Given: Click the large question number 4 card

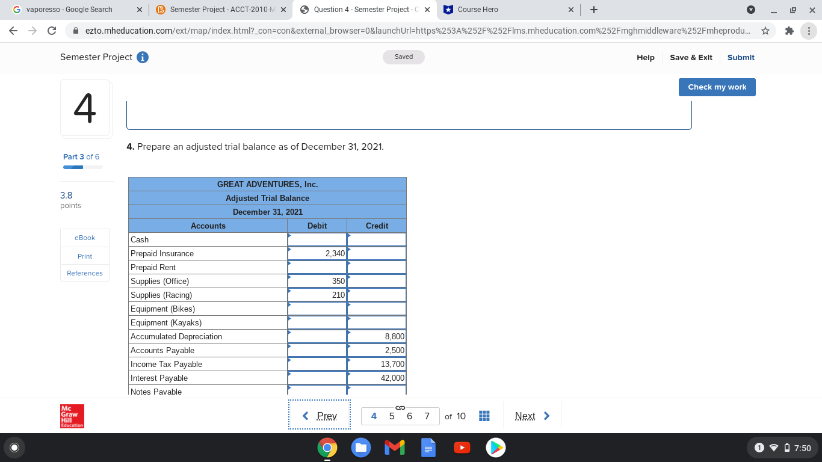Looking at the screenshot, I should pyautogui.click(x=85, y=108).
